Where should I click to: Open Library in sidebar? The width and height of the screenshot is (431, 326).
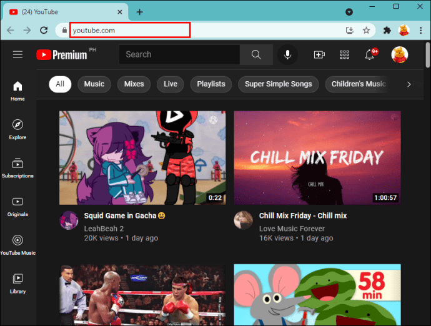click(x=17, y=284)
